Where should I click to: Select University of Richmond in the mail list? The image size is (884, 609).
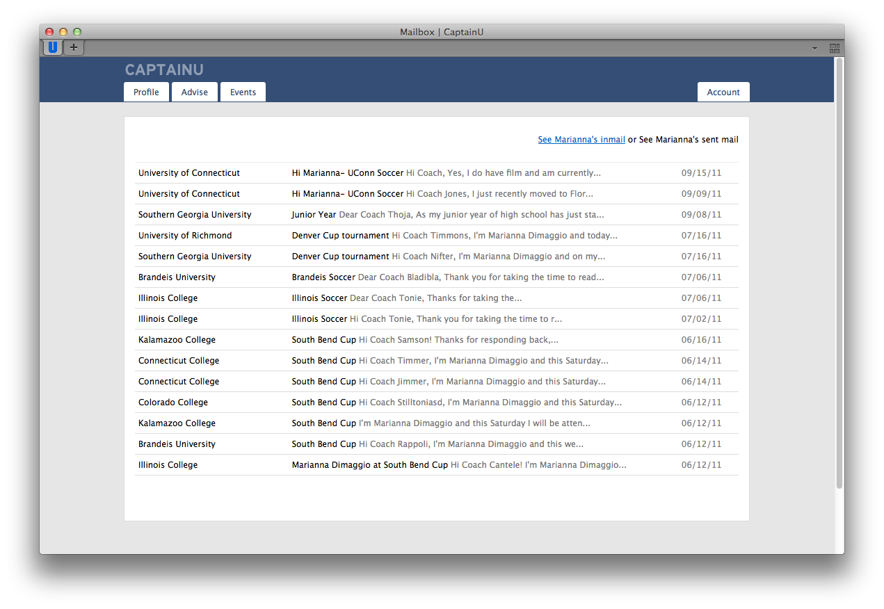click(185, 236)
